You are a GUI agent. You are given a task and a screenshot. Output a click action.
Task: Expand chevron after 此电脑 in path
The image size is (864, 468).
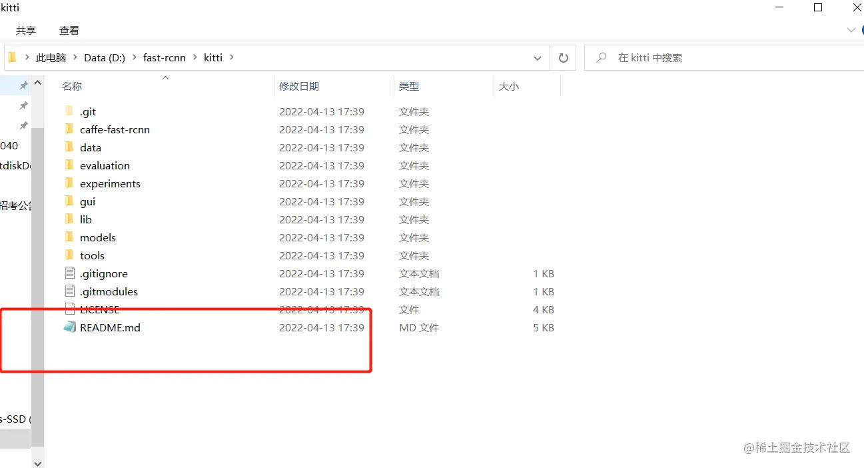[75, 57]
